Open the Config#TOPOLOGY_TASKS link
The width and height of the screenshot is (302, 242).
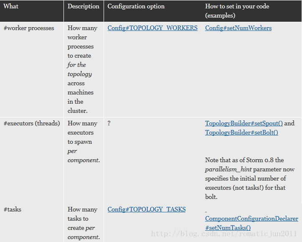tap(147, 209)
